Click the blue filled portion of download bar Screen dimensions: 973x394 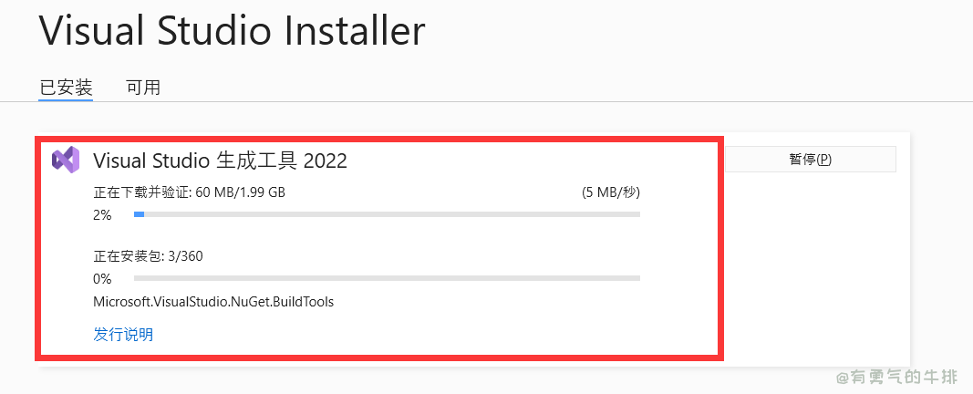139,214
